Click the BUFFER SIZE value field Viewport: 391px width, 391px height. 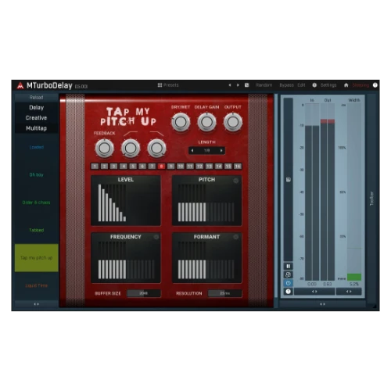coord(144,293)
